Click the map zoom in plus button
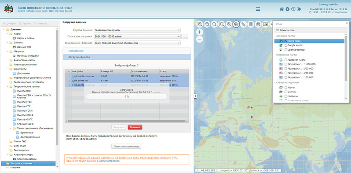 200,32
